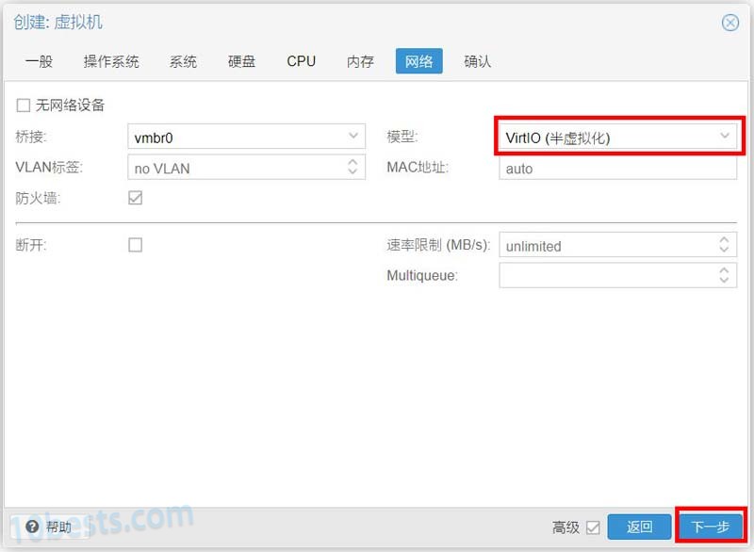Toggle the 高级 advanced checkbox
754x552 pixels.
(x=593, y=528)
